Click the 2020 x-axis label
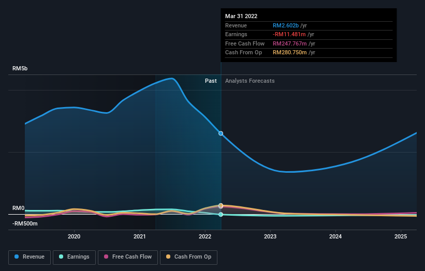Screen dimensions: 425x271 click(x=74, y=237)
